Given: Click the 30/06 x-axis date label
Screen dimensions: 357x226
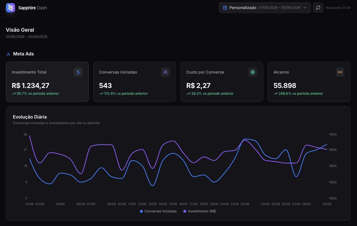Looking at the screenshot, I should (327, 204).
